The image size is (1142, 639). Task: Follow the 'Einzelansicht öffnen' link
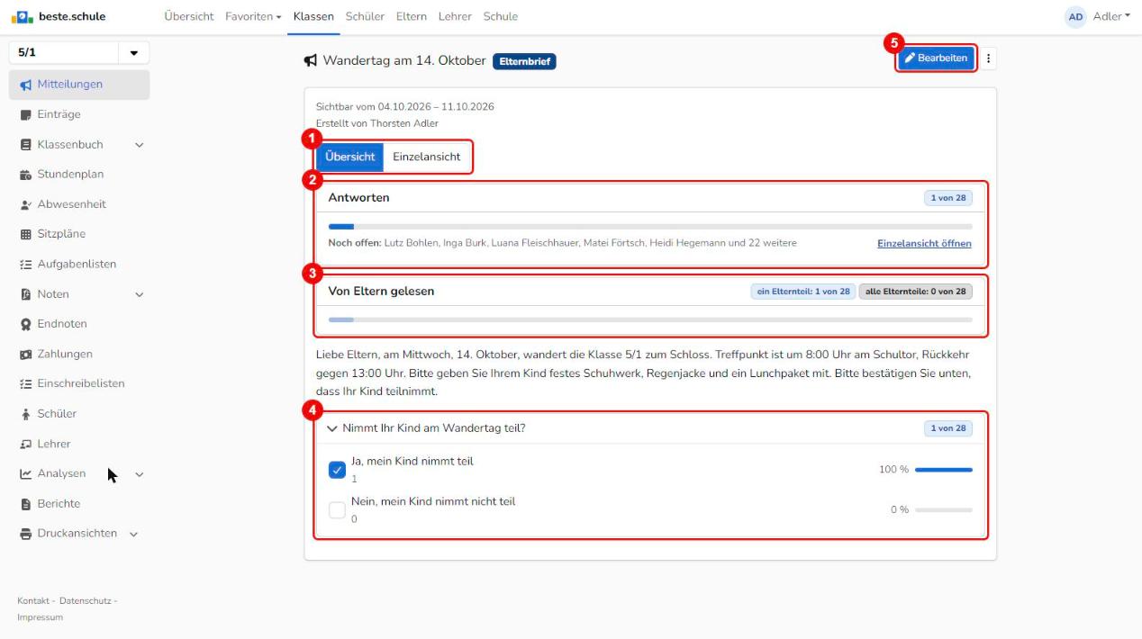[x=924, y=243]
